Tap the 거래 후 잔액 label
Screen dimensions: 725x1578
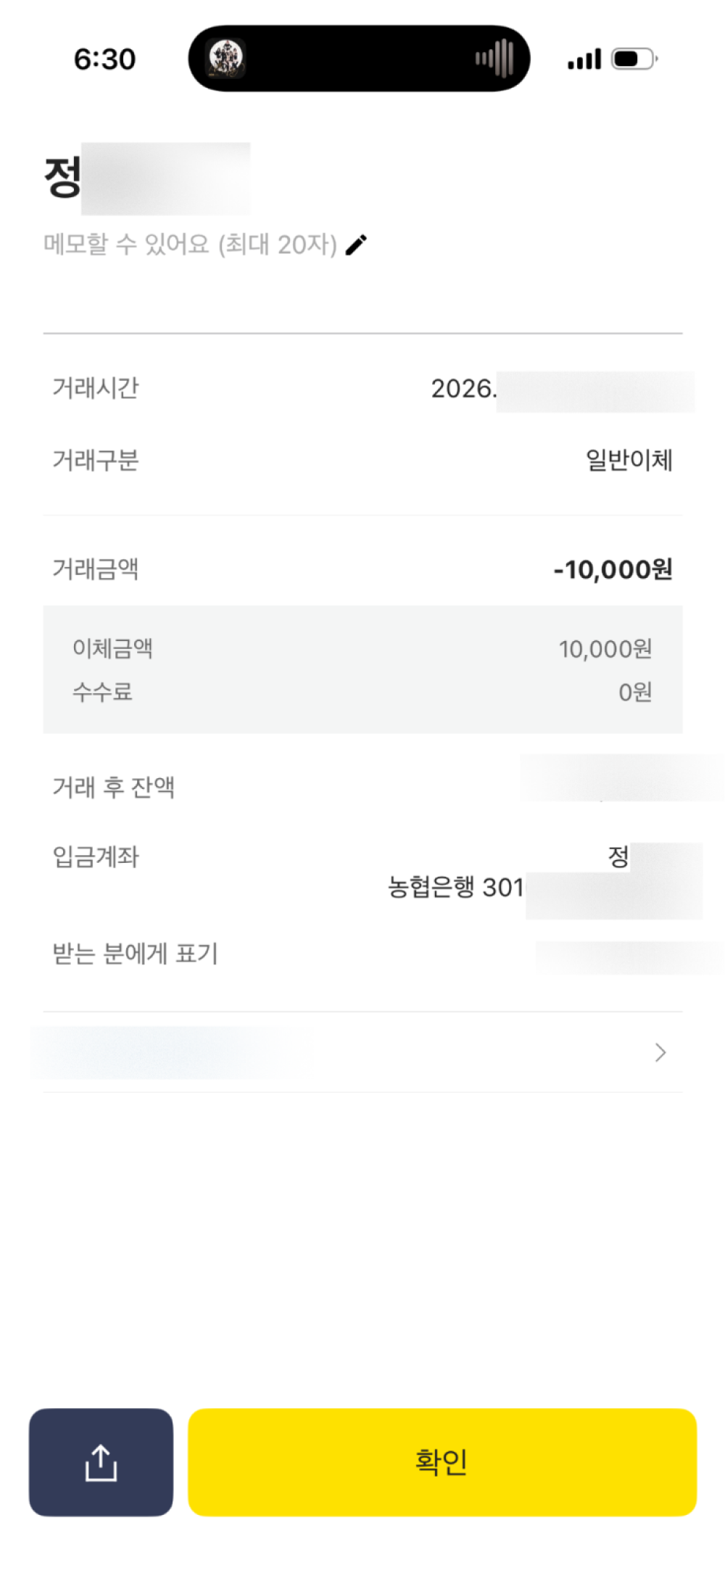pyautogui.click(x=113, y=787)
